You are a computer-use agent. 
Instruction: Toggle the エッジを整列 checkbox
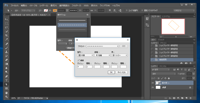pyautogui.click(x=127, y=11)
